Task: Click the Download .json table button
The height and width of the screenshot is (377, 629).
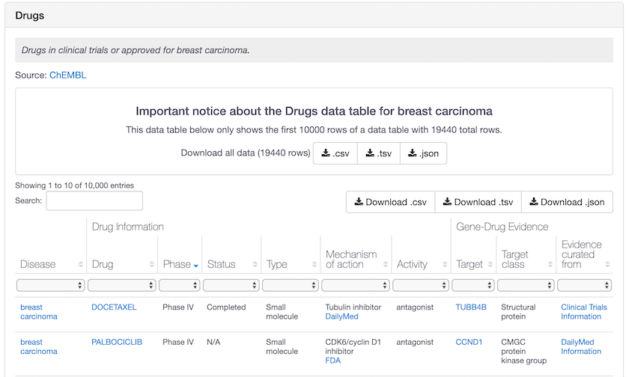Action: (566, 202)
